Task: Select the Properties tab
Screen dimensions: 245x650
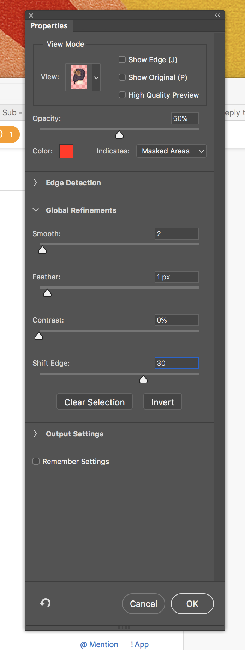Action: pyautogui.click(x=49, y=26)
